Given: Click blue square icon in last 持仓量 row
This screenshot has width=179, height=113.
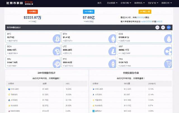Looking at the screenshot, I should [93, 111].
